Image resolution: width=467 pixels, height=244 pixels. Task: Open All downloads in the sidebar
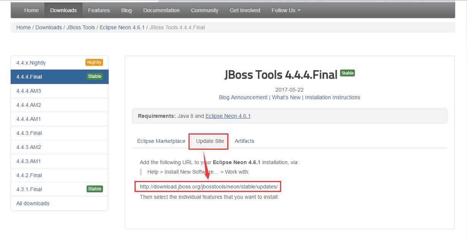point(60,203)
